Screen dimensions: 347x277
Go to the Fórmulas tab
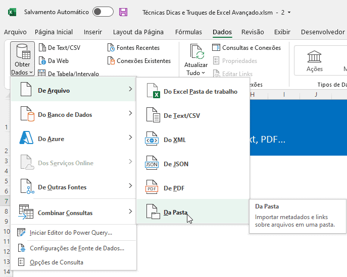tap(188, 32)
